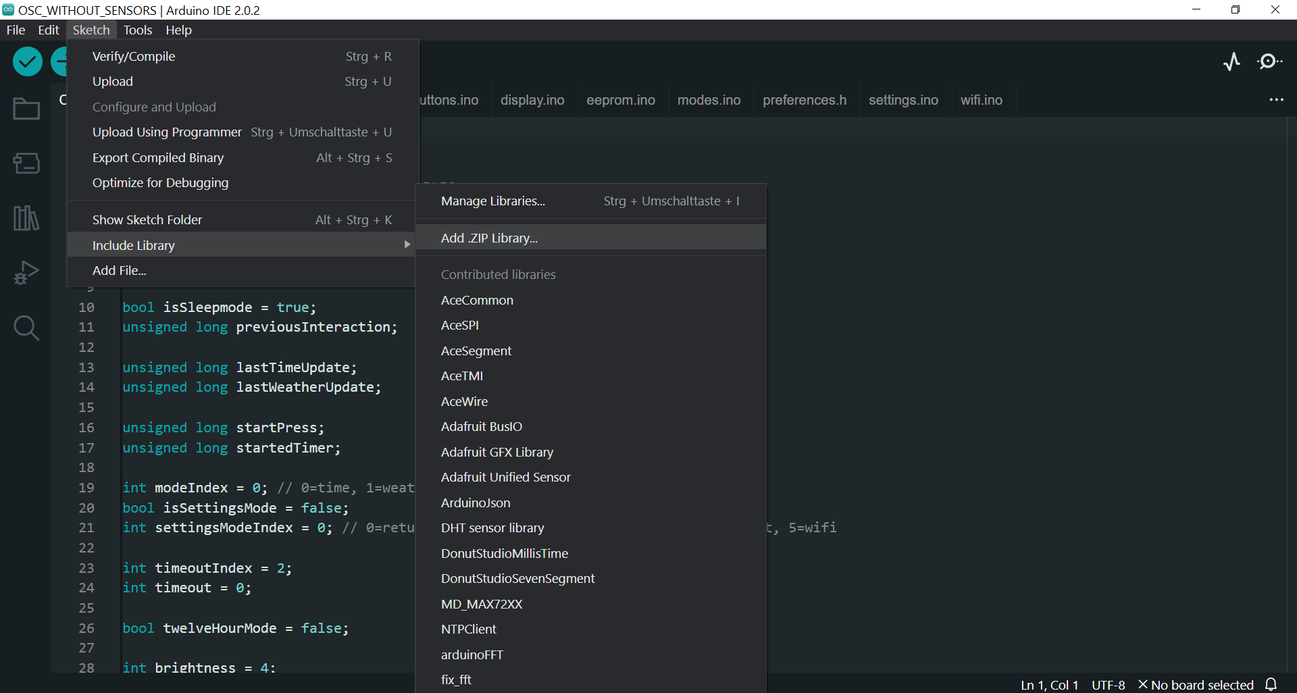Click the Ln 1, Col 1 cursor position
Viewport: 1297px width, 693px height.
click(x=1049, y=685)
